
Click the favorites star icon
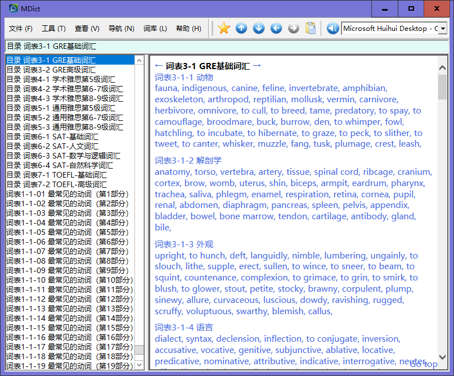(x=224, y=28)
